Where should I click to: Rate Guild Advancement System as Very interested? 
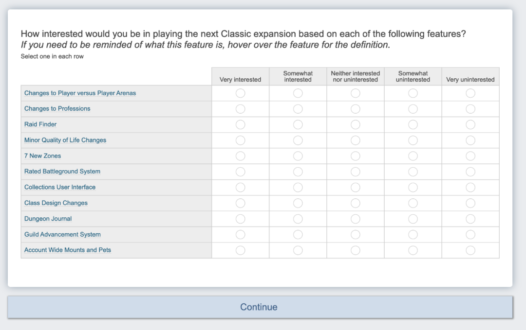click(240, 234)
